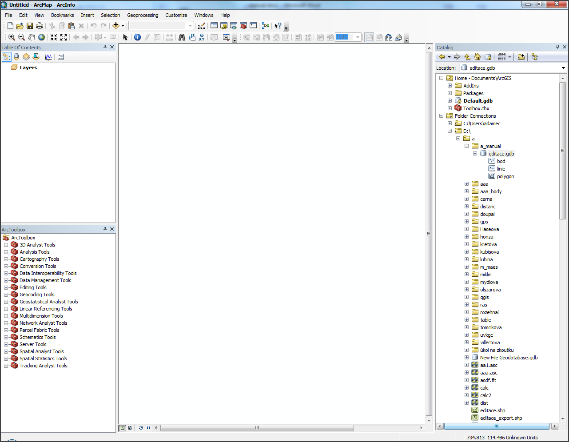This screenshot has width=569, height=442.
Task: Open the Customize menu
Action: click(x=176, y=15)
